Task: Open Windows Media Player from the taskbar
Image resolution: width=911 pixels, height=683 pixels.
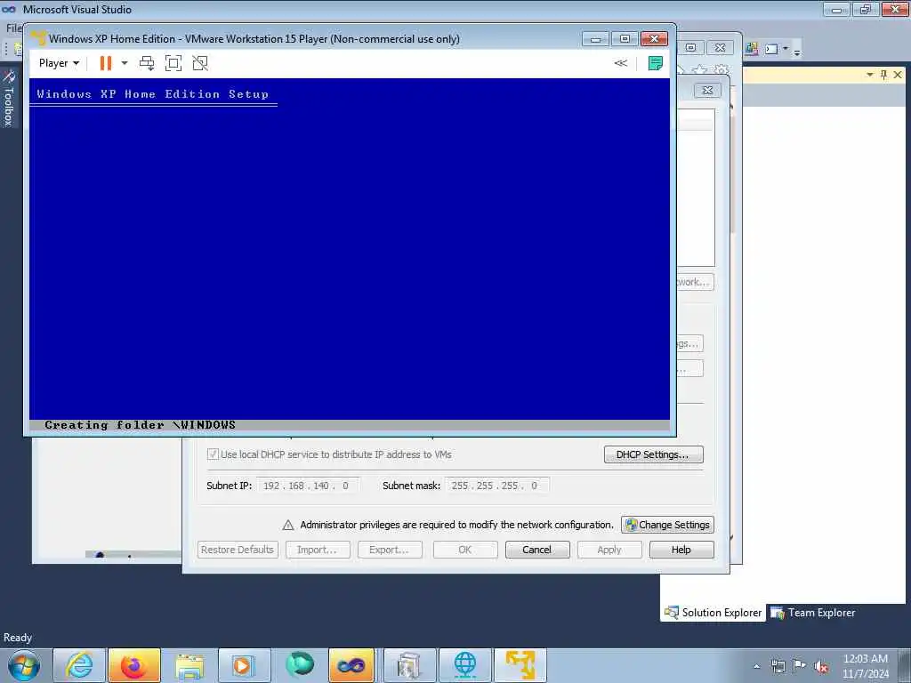Action: point(244,665)
